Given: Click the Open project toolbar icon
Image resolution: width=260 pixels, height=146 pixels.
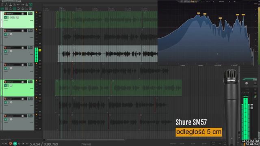Looking at the screenshot, I should pyautogui.click(x=6, y=4).
